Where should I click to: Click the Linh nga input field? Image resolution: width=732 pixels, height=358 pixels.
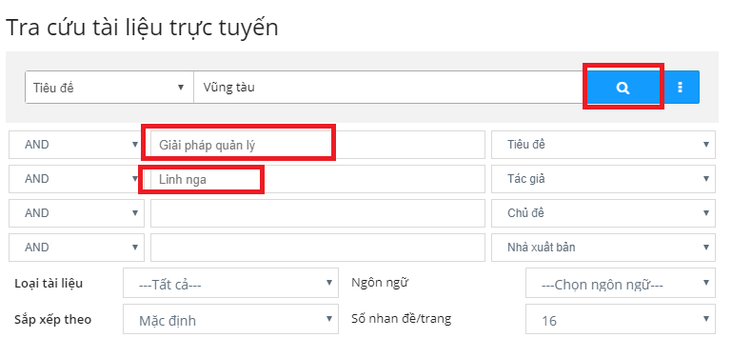pyautogui.click(x=317, y=179)
